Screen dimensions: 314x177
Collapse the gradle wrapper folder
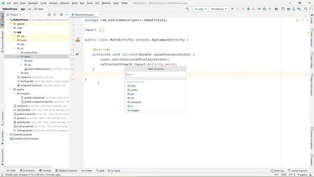[x=14, y=93]
